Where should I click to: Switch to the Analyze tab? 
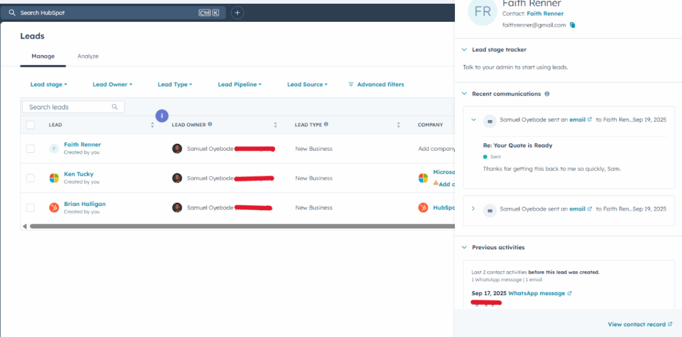[88, 56]
